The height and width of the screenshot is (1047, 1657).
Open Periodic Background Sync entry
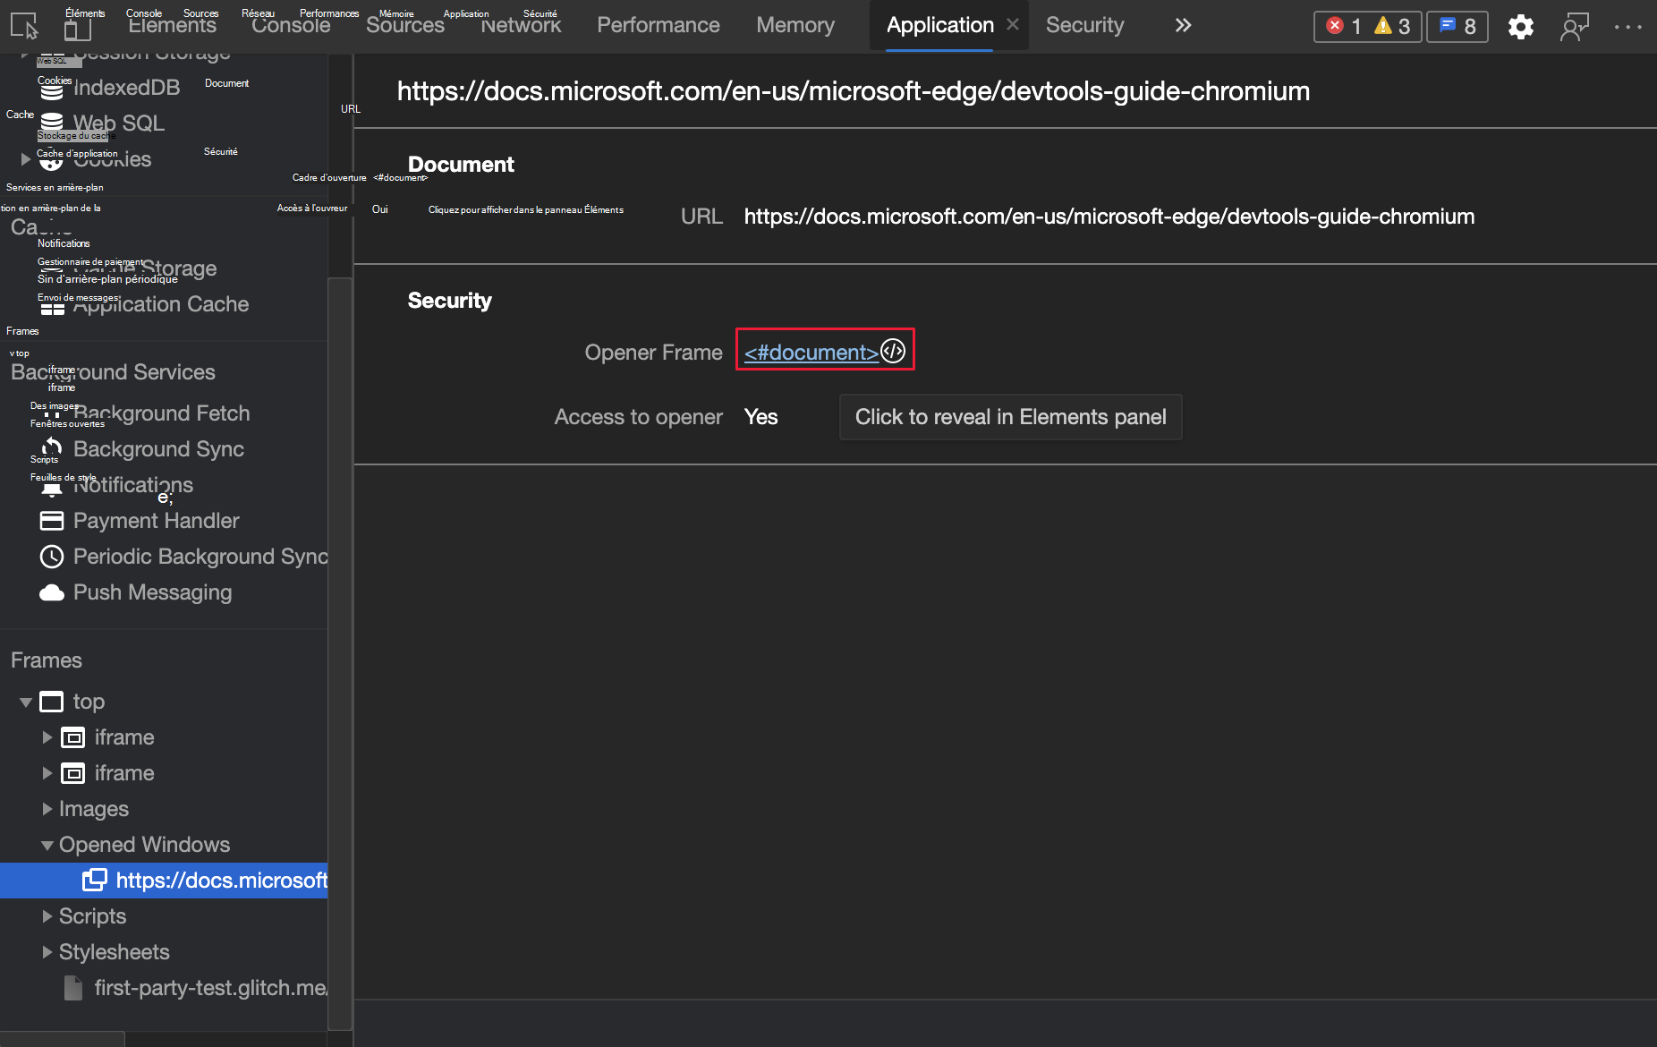200,557
